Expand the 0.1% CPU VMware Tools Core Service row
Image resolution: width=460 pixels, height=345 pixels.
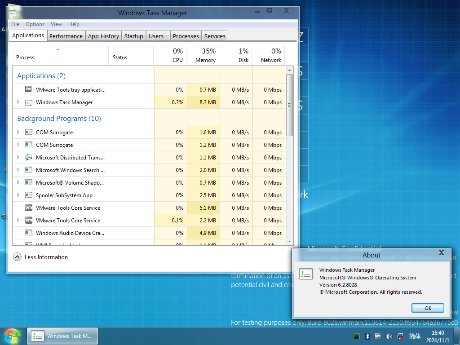pyautogui.click(x=18, y=220)
